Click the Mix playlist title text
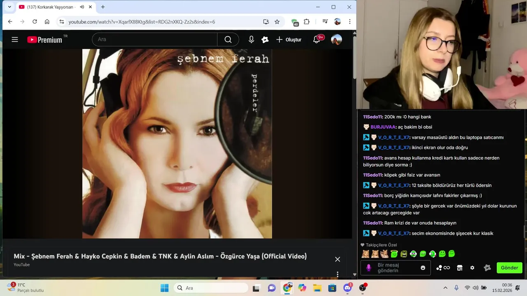This screenshot has width=527, height=296. point(160,256)
